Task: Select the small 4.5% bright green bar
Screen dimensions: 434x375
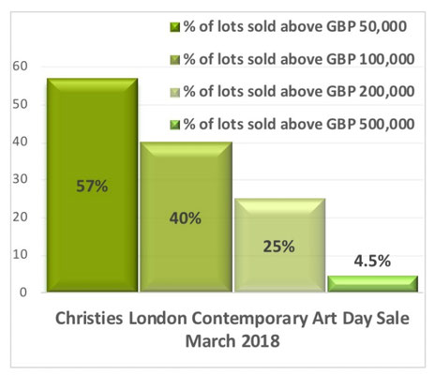Action: [373, 284]
